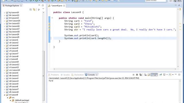The height and width of the screenshot is (103, 184).
Task: Toggle Link with Editor in Package Explorer
Action: coord(34,9)
